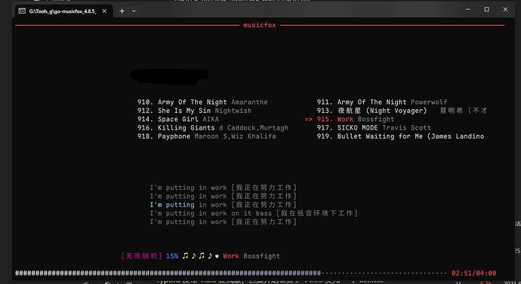Close the go-musicfox terminal tab
Viewport: 521px width, 284px height.
pyautogui.click(x=104, y=11)
